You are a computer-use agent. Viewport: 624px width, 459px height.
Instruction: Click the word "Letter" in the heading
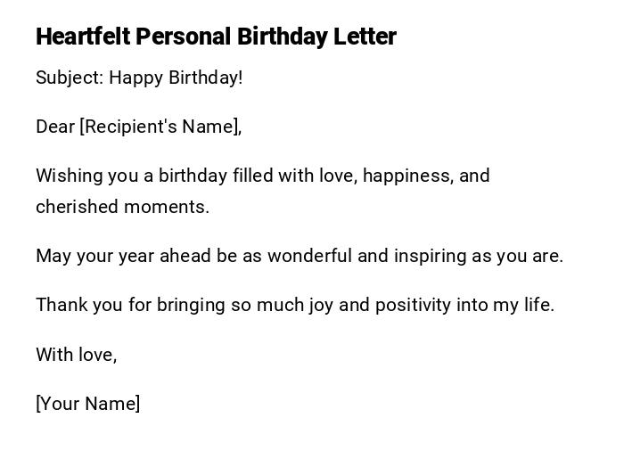pyautogui.click(x=365, y=37)
